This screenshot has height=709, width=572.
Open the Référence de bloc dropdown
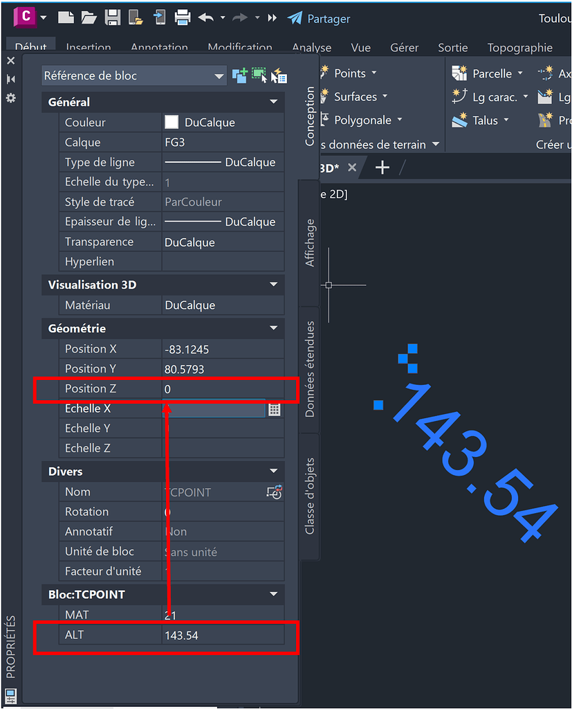click(219, 75)
